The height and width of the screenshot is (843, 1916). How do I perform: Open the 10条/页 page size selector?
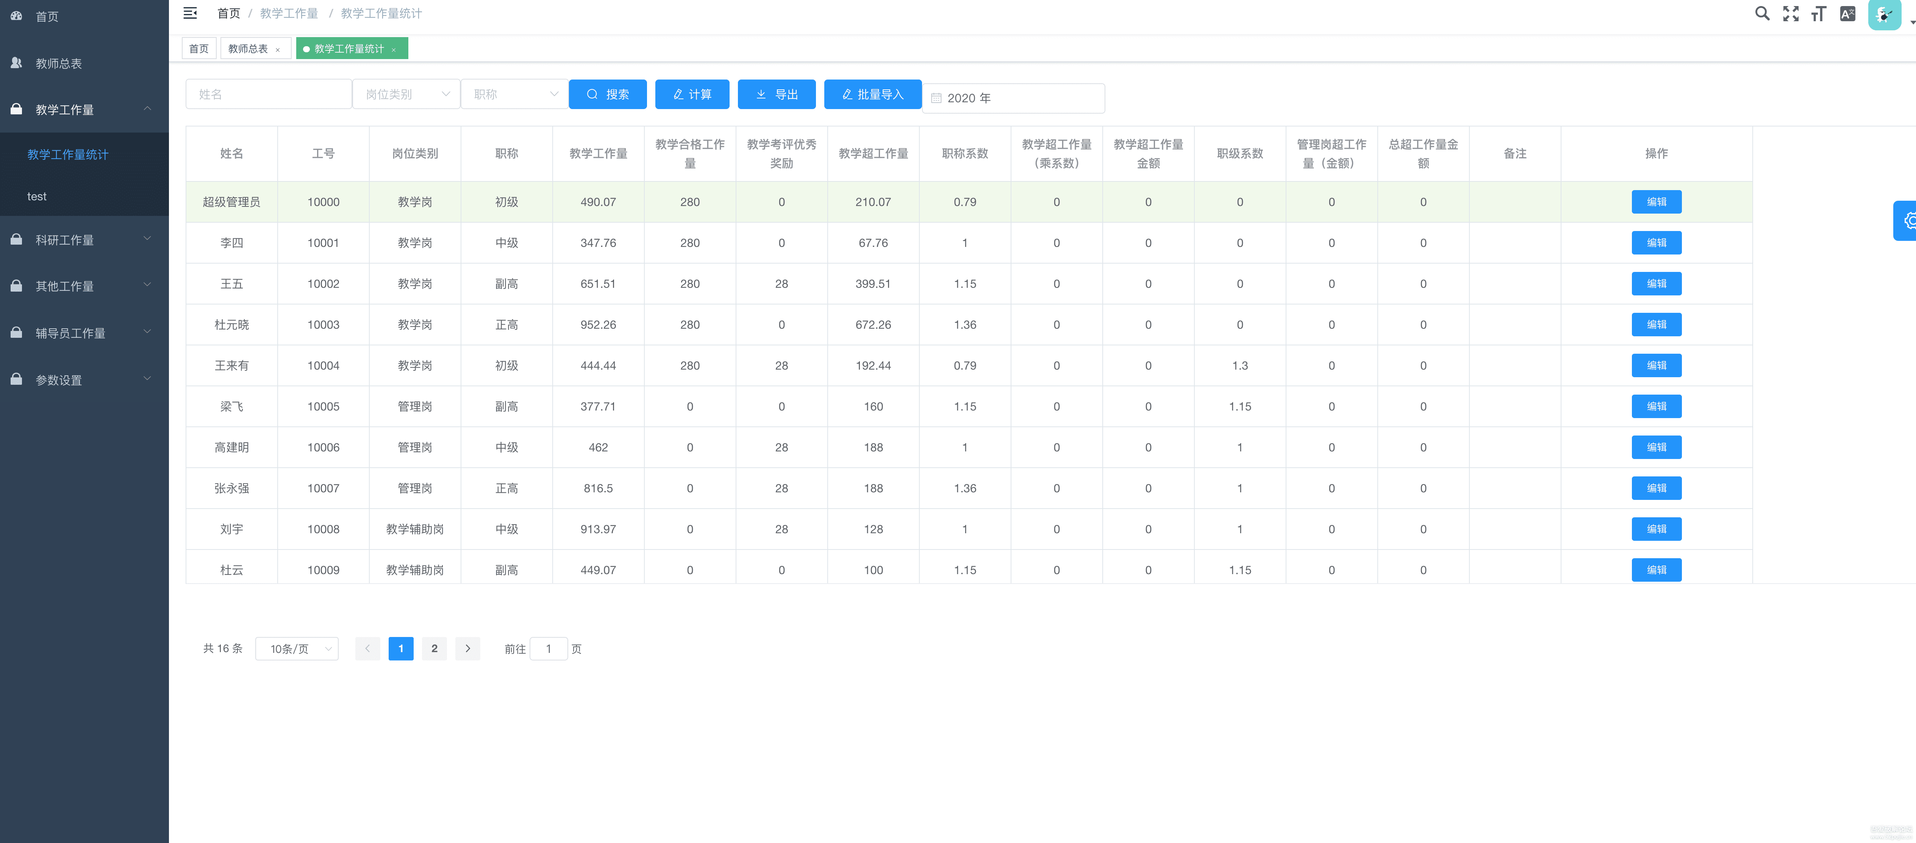point(297,649)
